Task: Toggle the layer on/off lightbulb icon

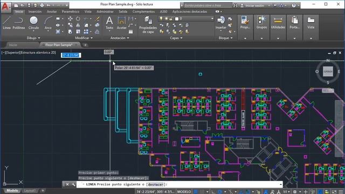Action: click(161, 19)
